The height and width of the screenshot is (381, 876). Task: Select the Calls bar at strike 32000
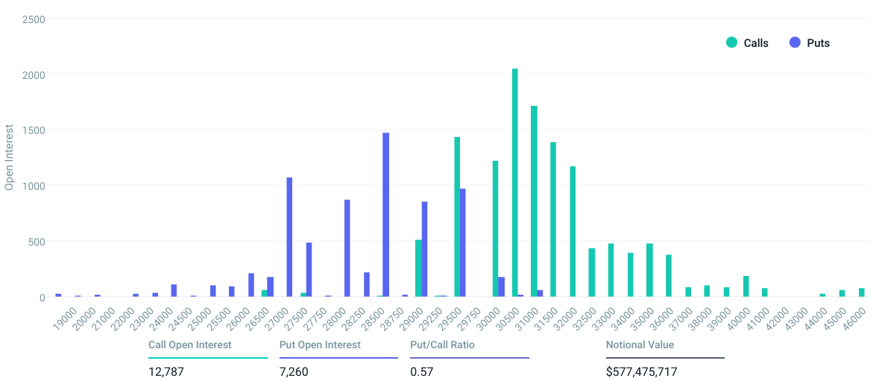573,231
